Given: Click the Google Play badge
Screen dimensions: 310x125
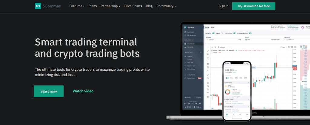Looking at the screenshot, I should click(x=197, y=107).
